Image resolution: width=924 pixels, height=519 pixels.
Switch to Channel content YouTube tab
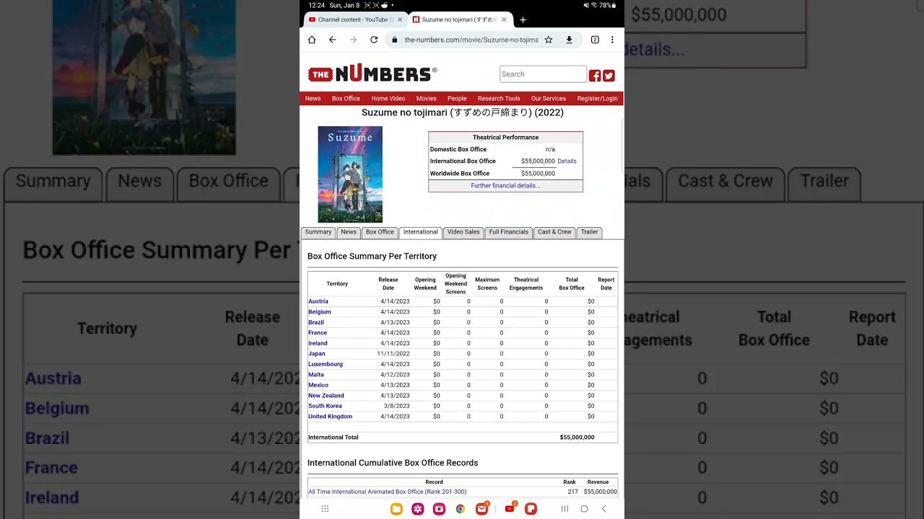point(355,19)
